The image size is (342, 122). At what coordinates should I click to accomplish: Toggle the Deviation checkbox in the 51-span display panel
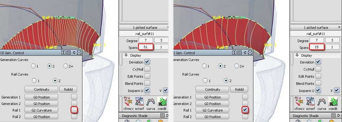click(x=147, y=62)
